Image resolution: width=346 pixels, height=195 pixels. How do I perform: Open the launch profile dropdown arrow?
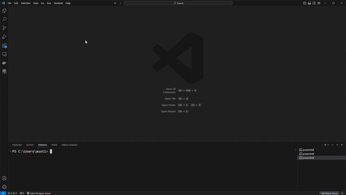coord(328,145)
